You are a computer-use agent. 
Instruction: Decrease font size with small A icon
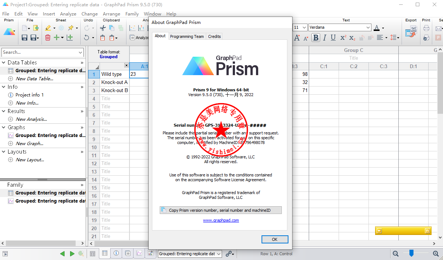click(x=306, y=38)
